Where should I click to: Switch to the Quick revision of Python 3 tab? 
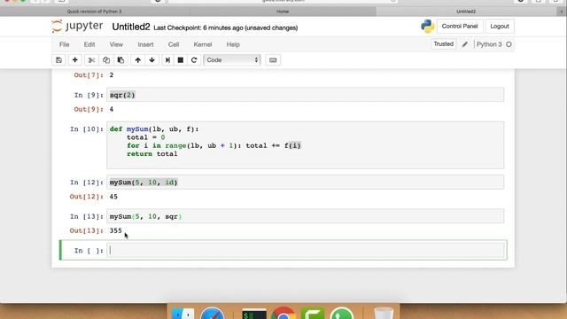point(95,12)
